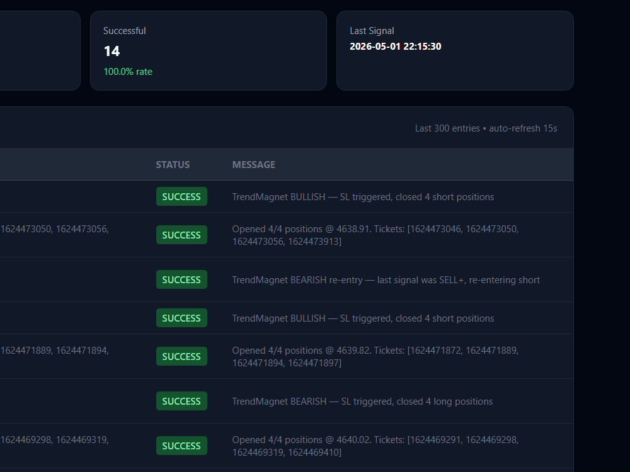Select the timestamp 2026-05-01 22:15:30
The image size is (630, 472).
coord(396,46)
